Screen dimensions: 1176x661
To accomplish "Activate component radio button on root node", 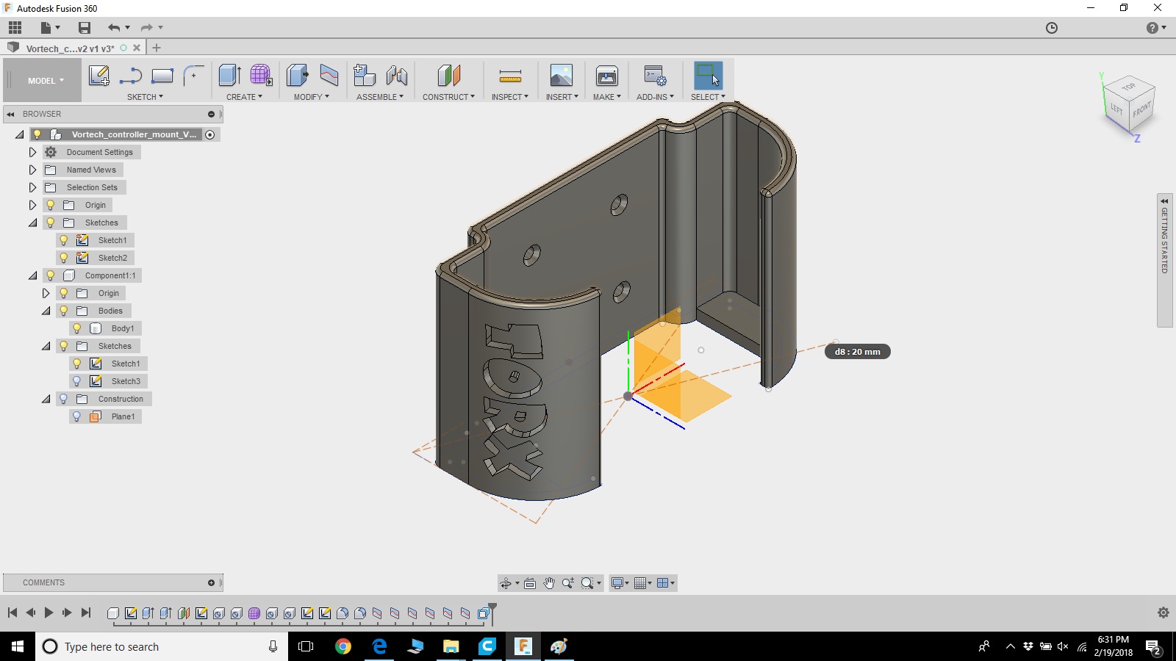I will coord(210,134).
